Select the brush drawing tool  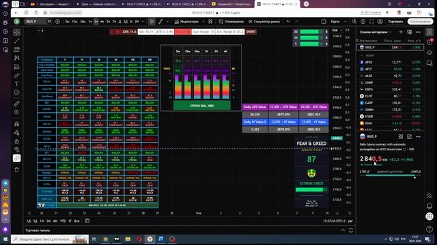click(16, 76)
